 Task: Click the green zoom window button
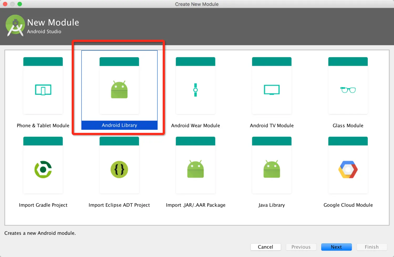20,4
